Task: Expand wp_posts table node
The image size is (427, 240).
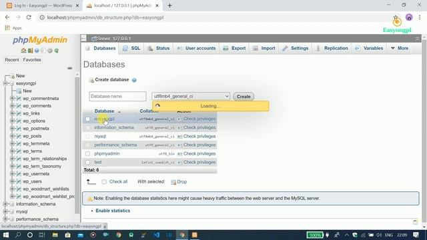Action: tap(12, 136)
